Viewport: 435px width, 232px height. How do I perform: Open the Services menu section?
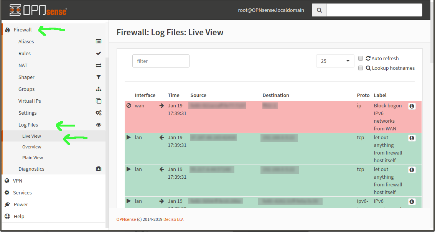[x=22, y=193]
